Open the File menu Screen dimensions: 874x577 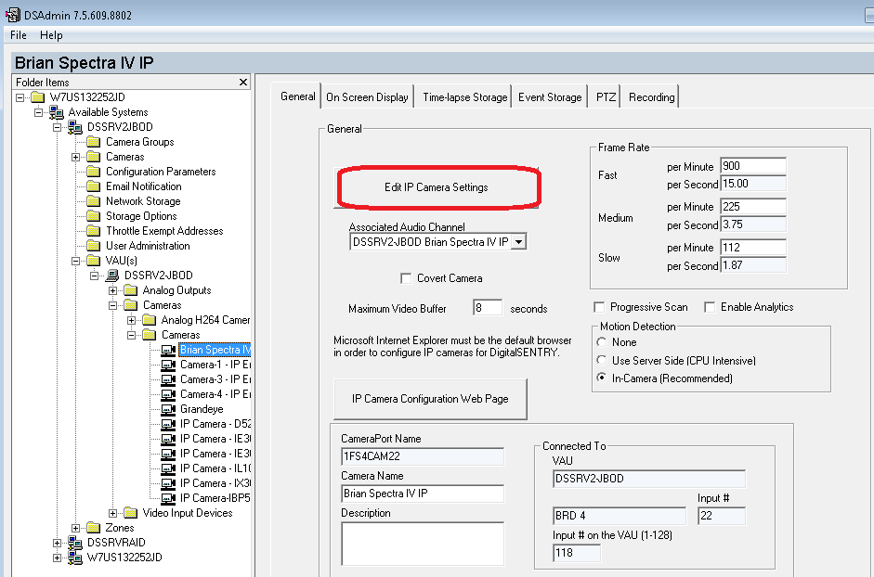tap(17, 35)
